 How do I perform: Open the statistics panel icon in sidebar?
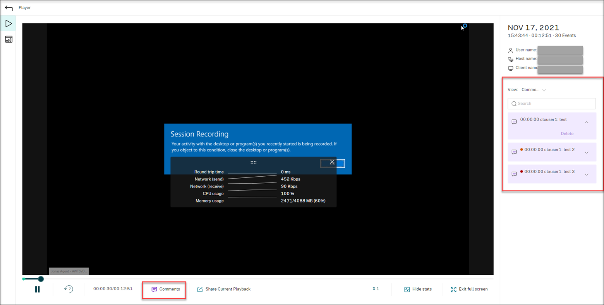(x=9, y=39)
